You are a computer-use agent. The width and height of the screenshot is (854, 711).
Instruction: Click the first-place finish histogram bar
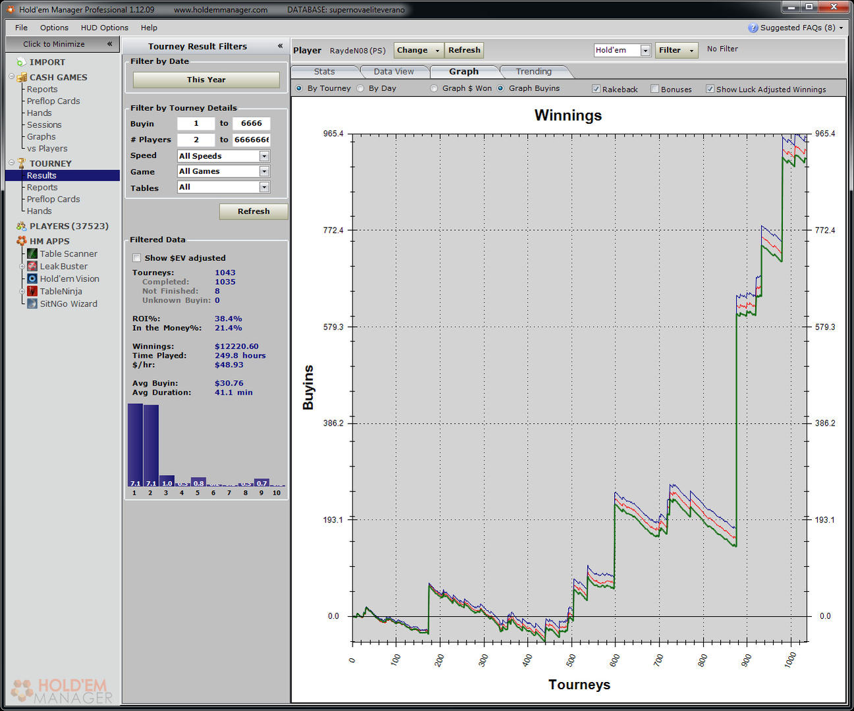click(x=135, y=445)
